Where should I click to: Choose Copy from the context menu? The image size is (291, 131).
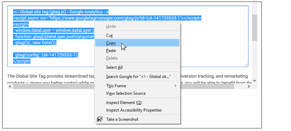[x=137, y=43]
